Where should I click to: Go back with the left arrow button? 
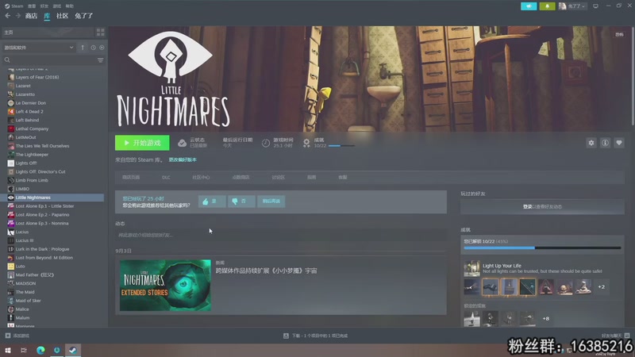coord(8,16)
